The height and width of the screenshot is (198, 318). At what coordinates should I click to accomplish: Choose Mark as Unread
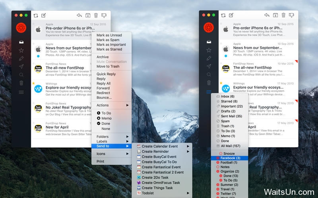[x=109, y=35]
